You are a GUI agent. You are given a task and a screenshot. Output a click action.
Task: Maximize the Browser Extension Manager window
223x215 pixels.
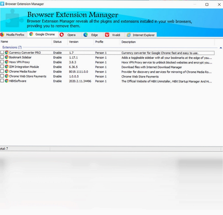click(207, 4)
